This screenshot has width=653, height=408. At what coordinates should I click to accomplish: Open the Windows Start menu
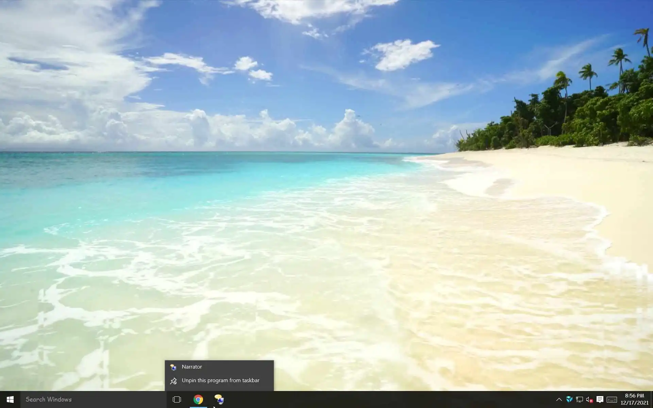10,400
